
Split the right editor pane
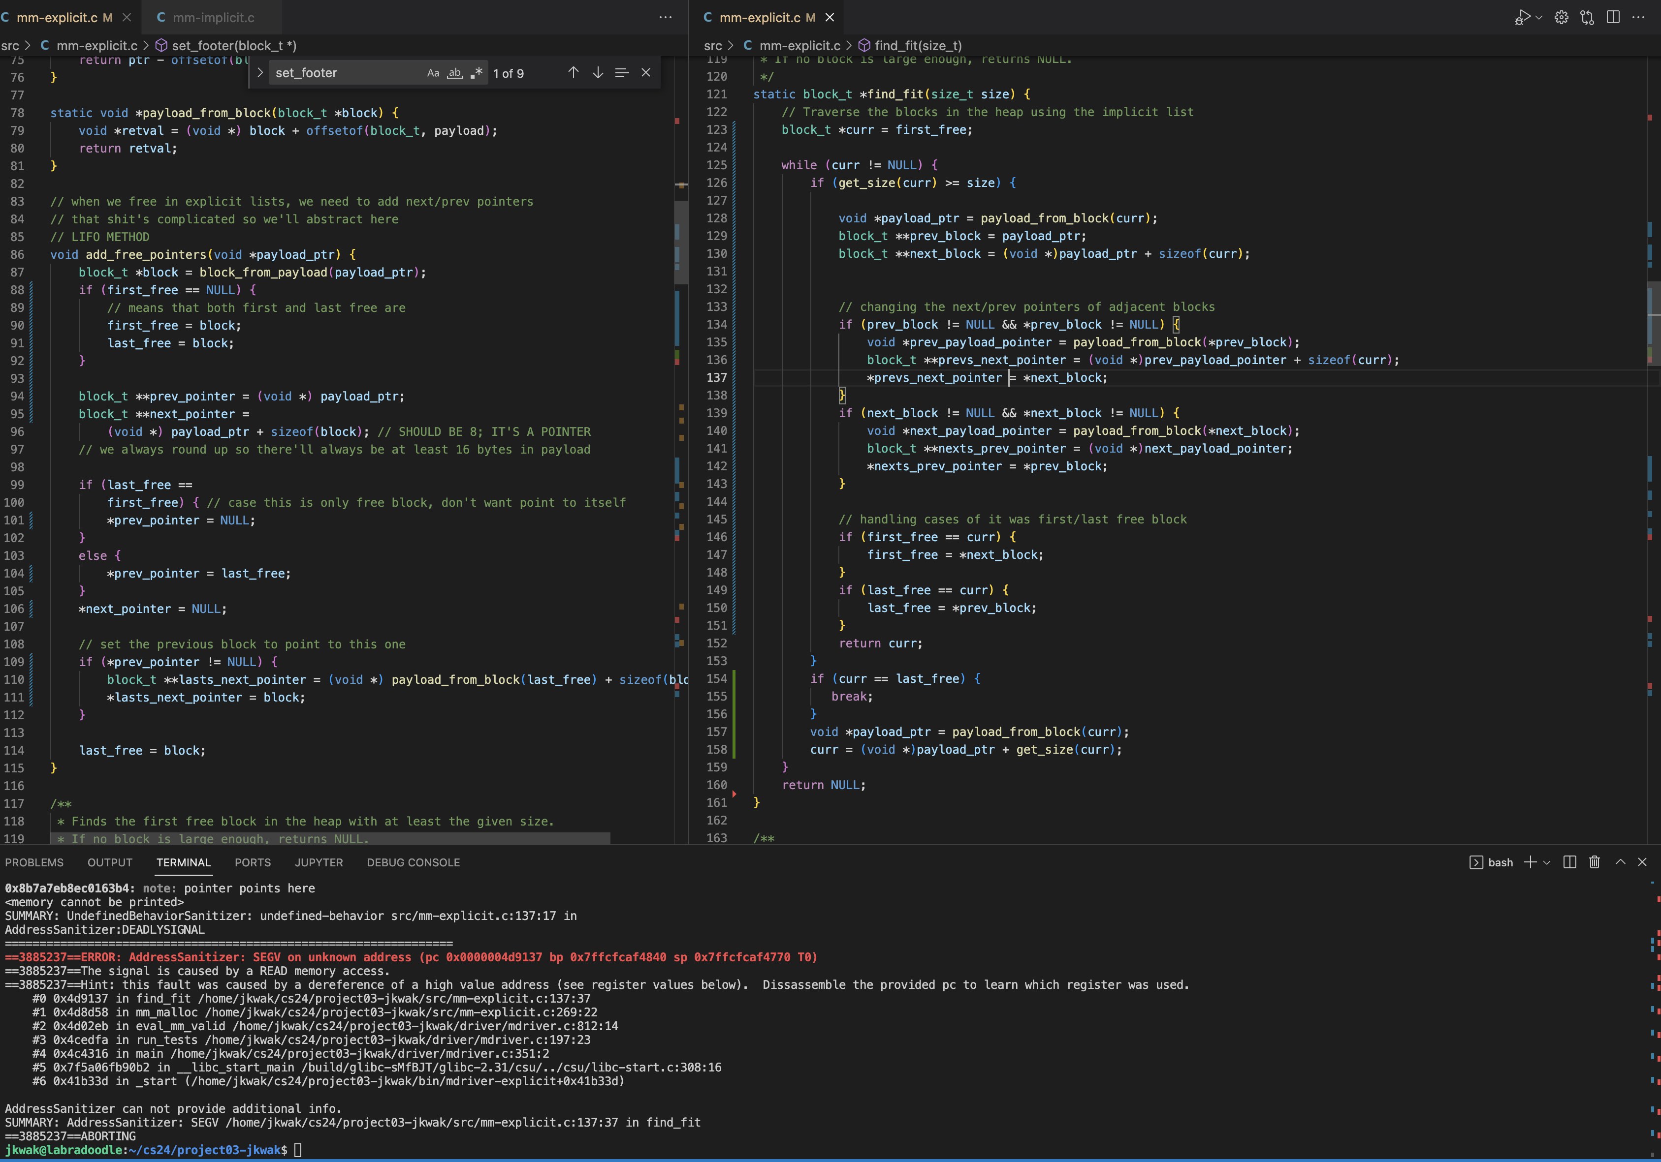pos(1613,17)
